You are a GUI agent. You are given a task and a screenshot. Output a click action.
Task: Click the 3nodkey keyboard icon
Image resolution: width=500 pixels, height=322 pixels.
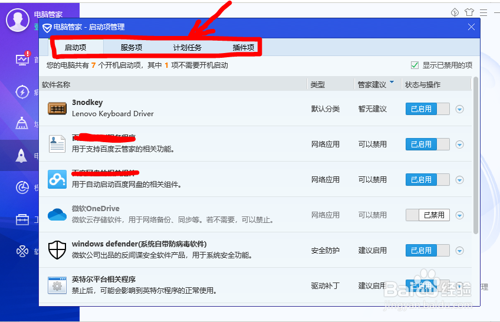(57, 109)
